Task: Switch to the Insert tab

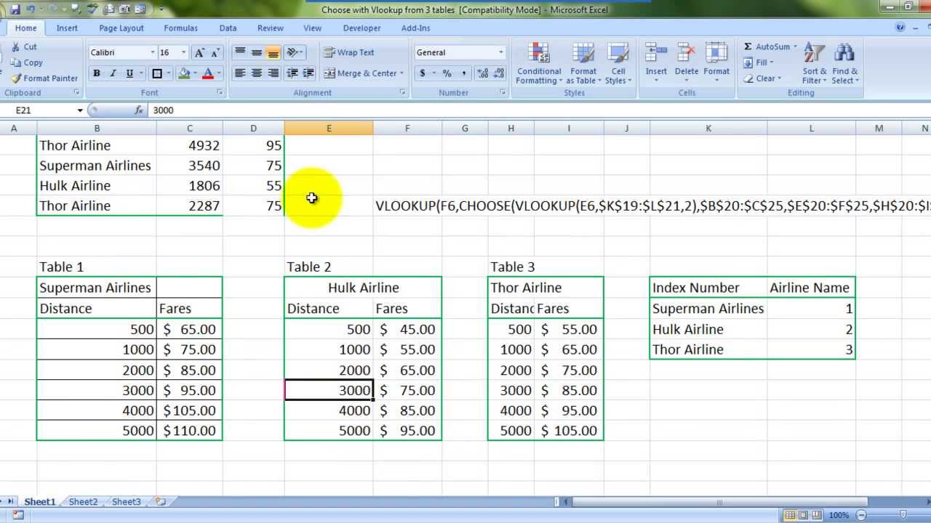Action: point(67,28)
